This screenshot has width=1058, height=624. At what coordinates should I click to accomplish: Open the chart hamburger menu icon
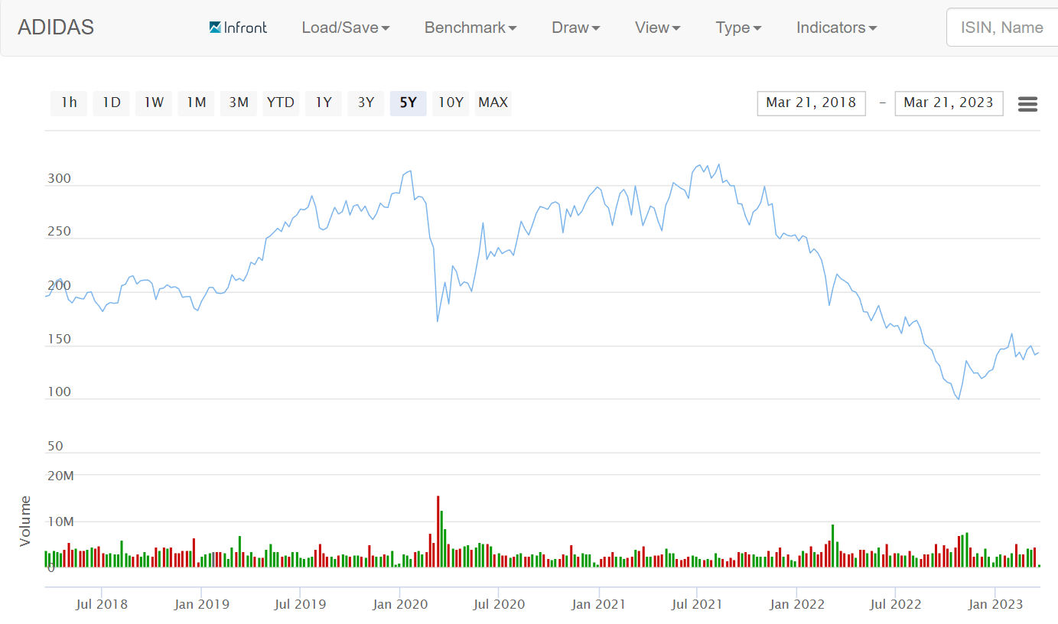[x=1027, y=104]
